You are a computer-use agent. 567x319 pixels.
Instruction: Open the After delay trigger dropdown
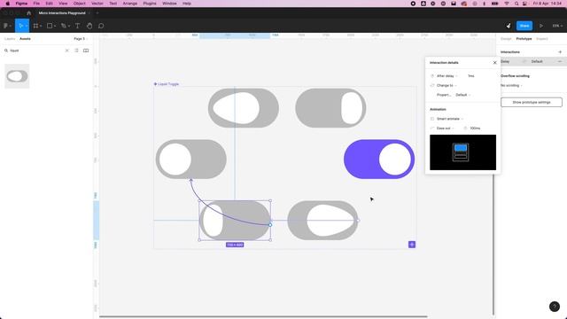pos(447,76)
